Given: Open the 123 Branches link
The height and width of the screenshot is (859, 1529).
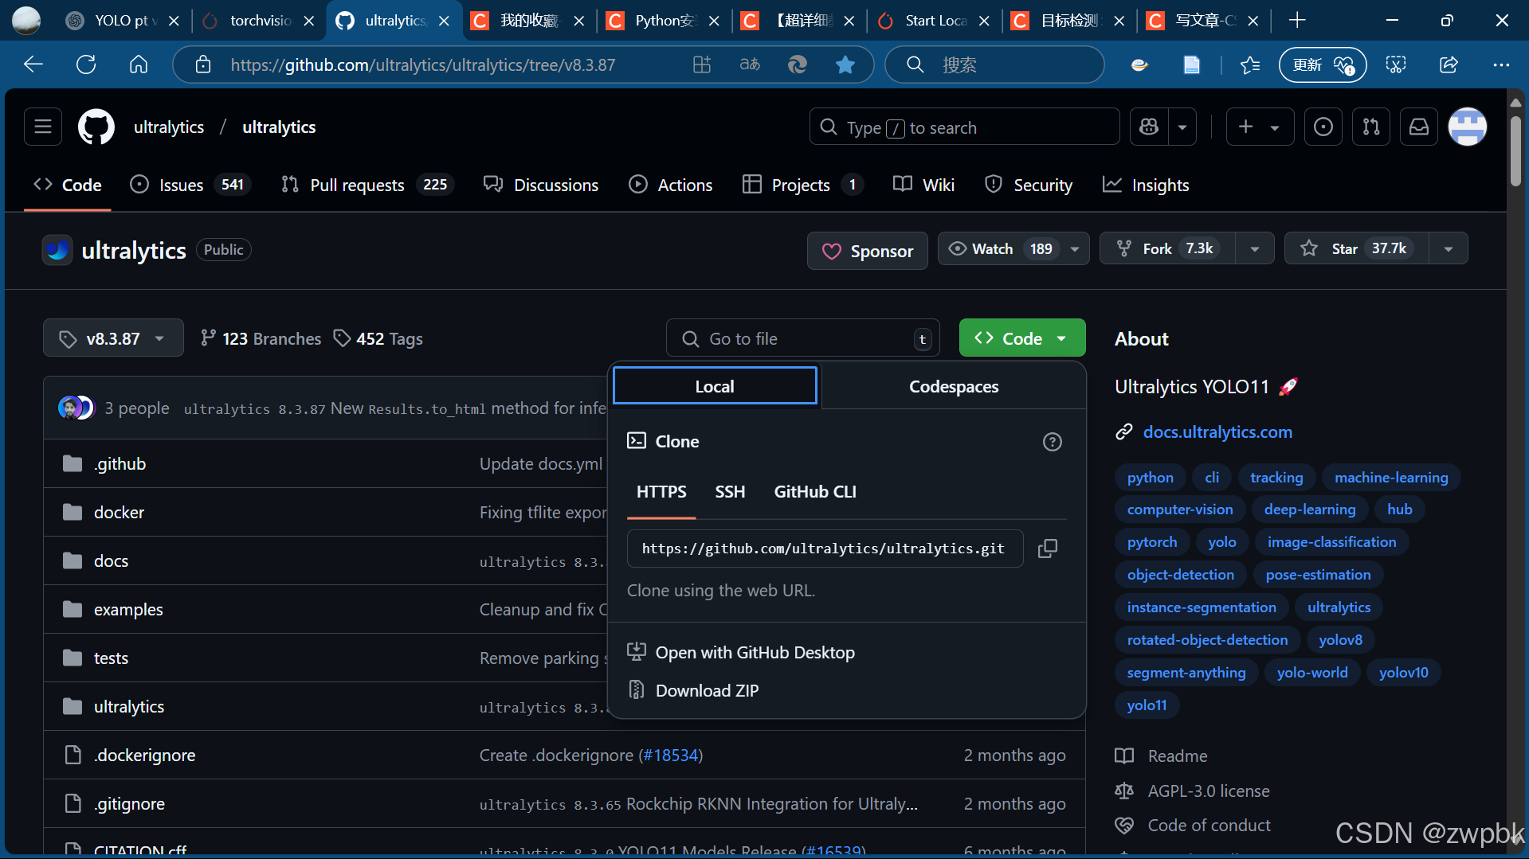Looking at the screenshot, I should pyautogui.click(x=261, y=338).
